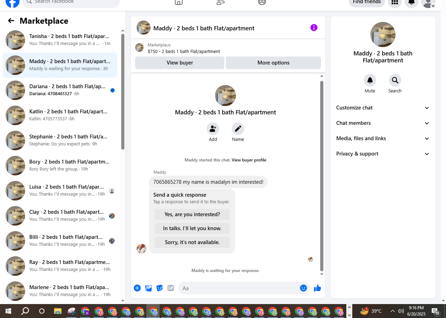Open More options button
Screen dimensions: 446x318
(x=273, y=63)
